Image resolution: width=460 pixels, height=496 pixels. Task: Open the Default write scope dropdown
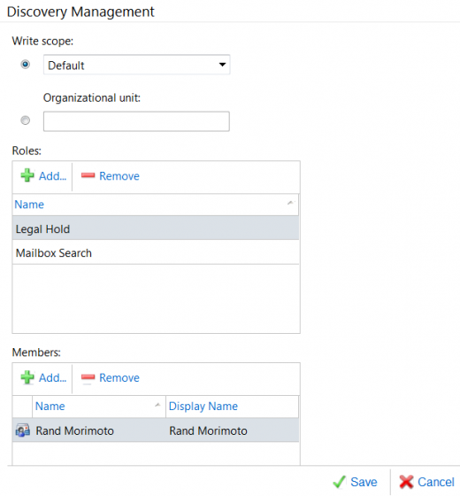click(136, 65)
